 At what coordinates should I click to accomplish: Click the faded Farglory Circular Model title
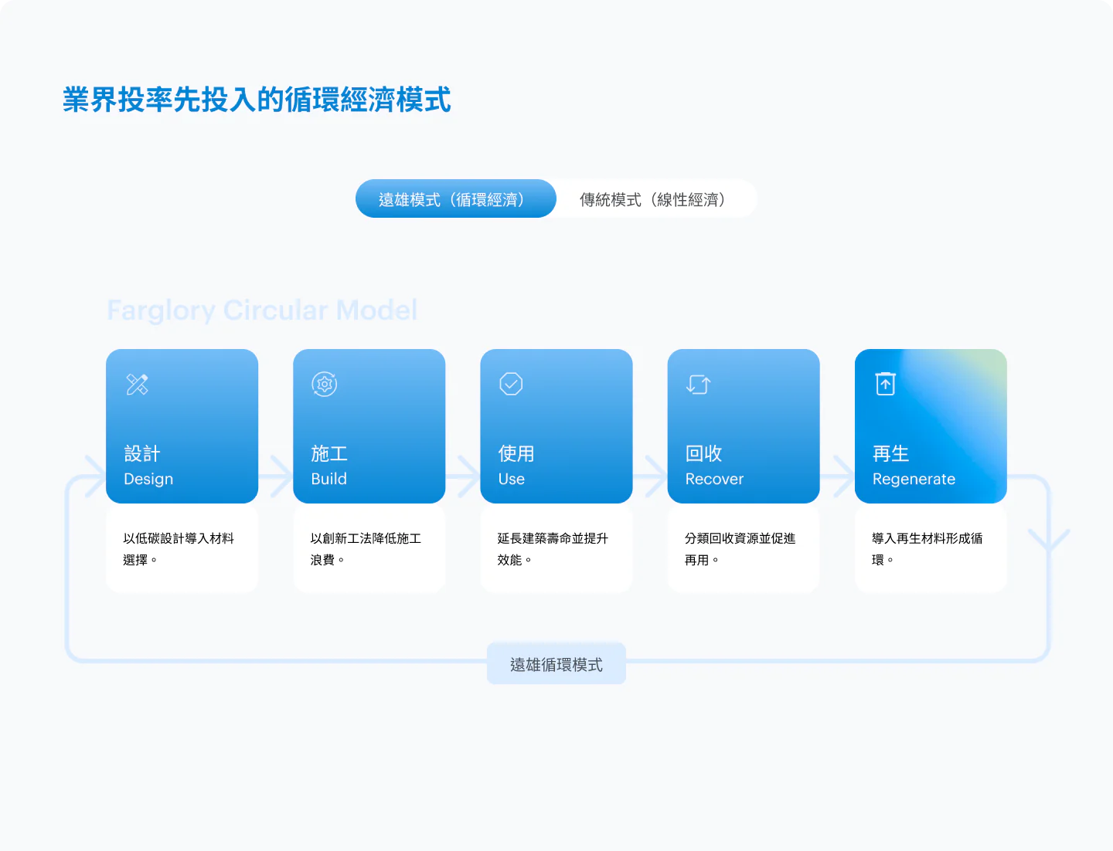pos(262,310)
